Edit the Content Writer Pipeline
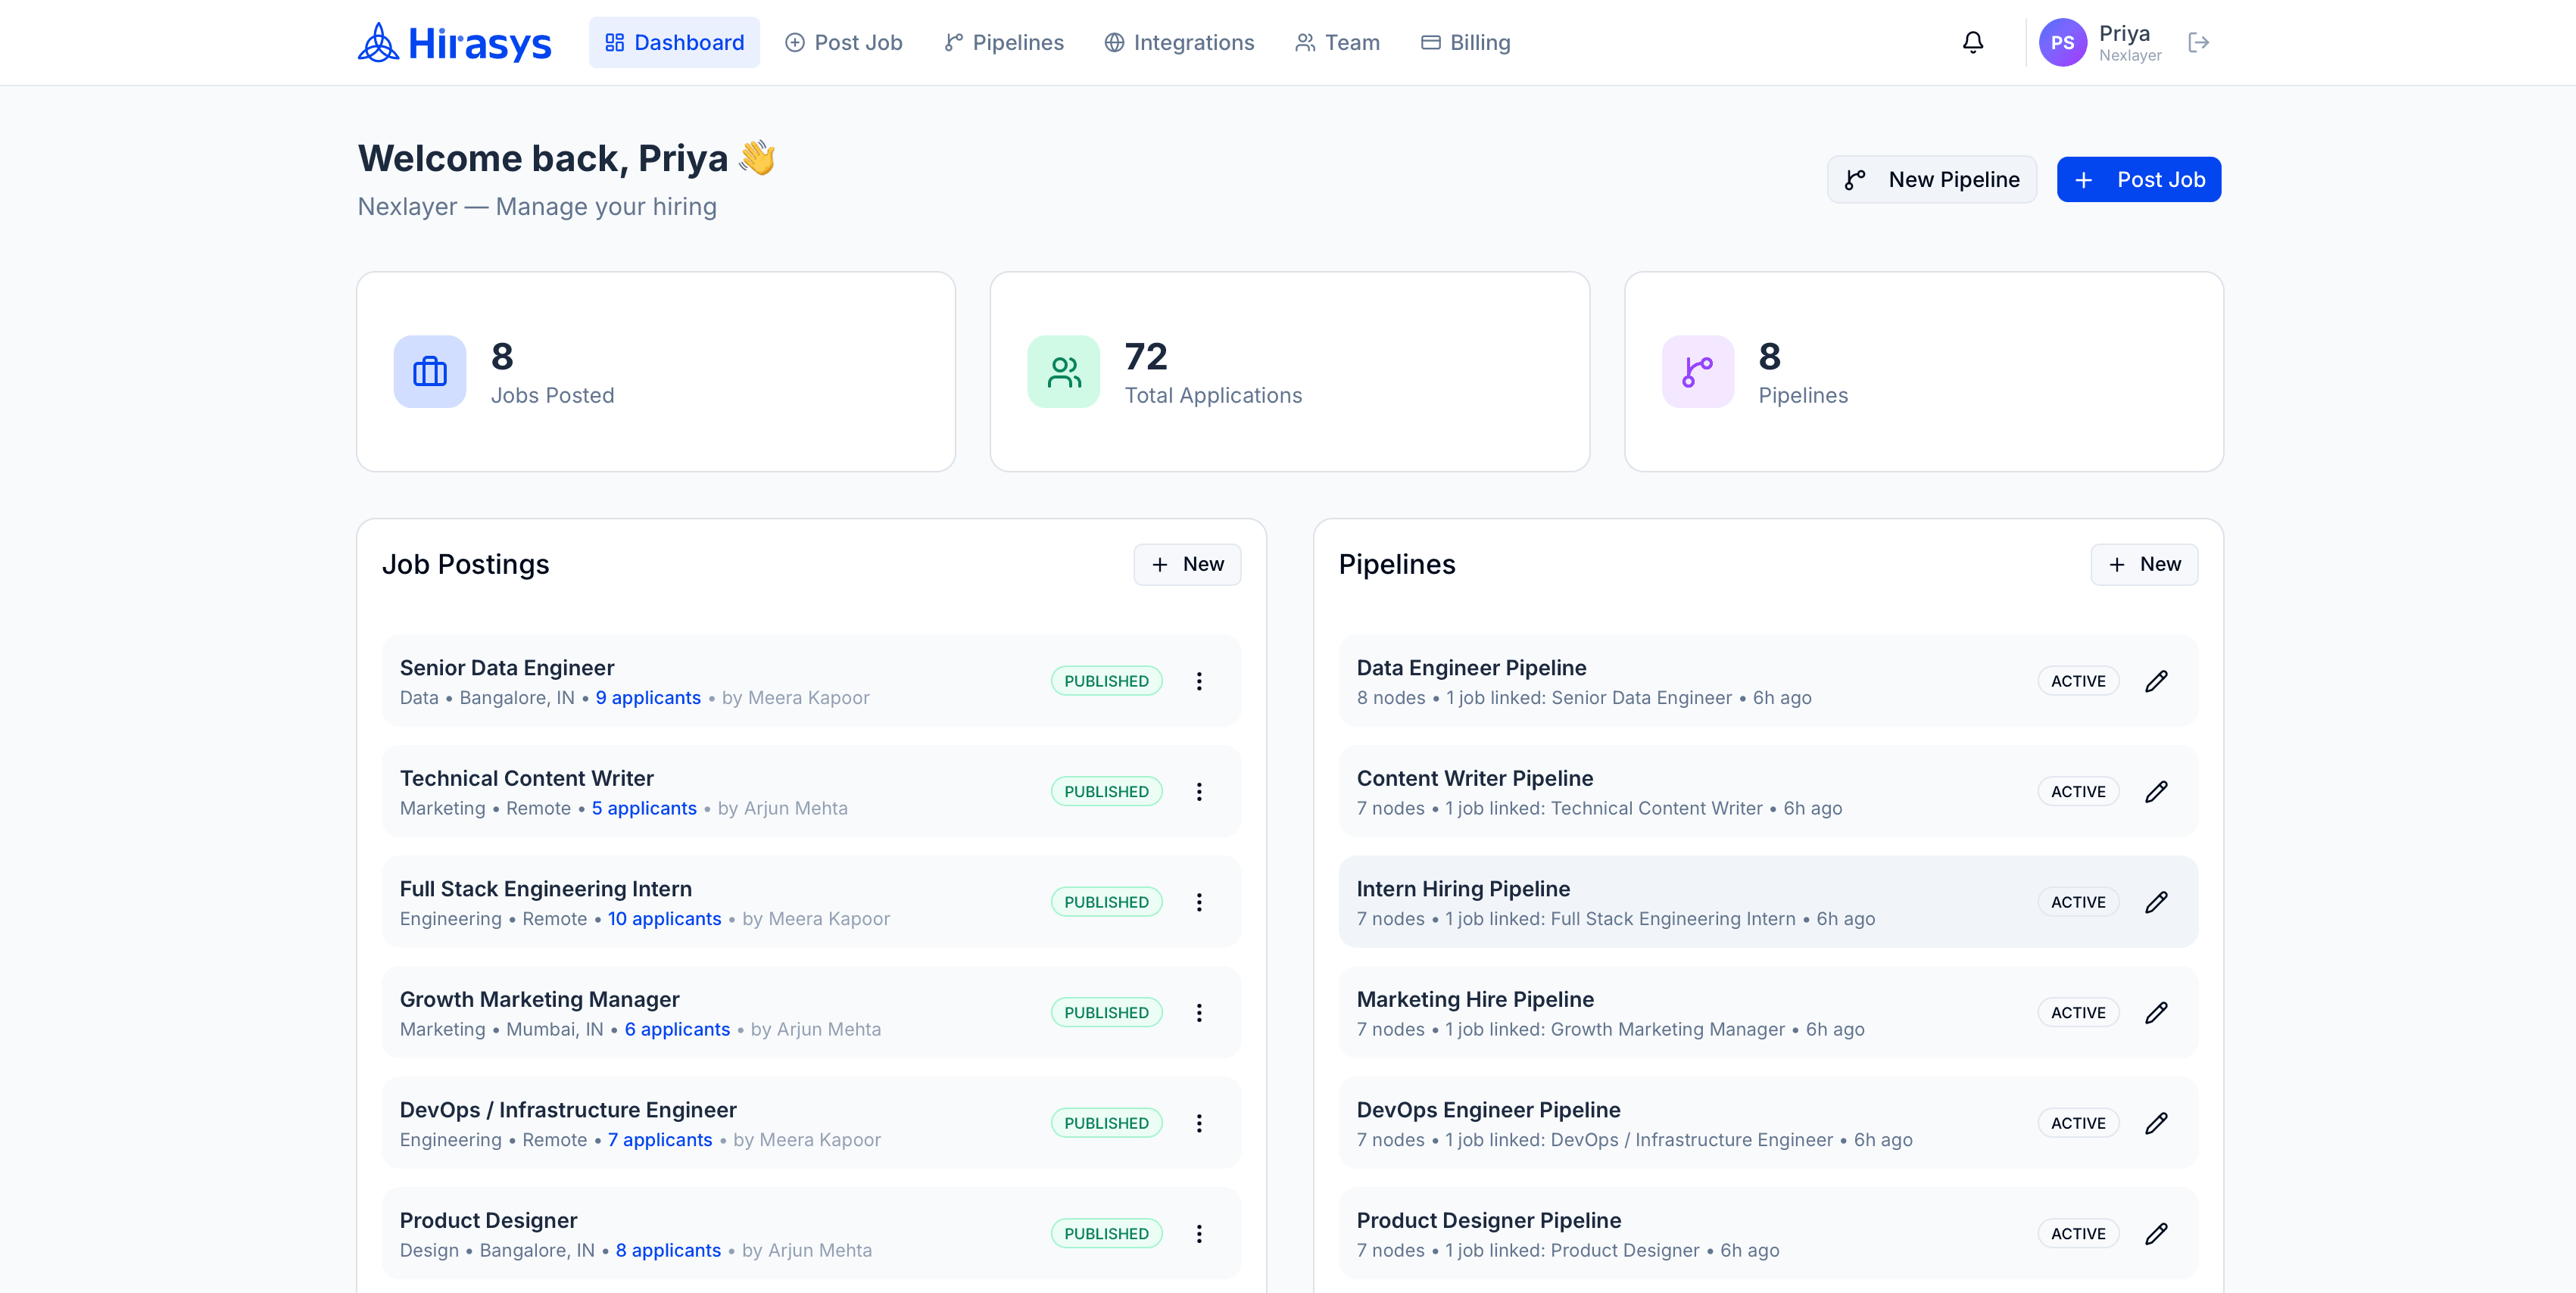The image size is (2576, 1293). coord(2156,792)
